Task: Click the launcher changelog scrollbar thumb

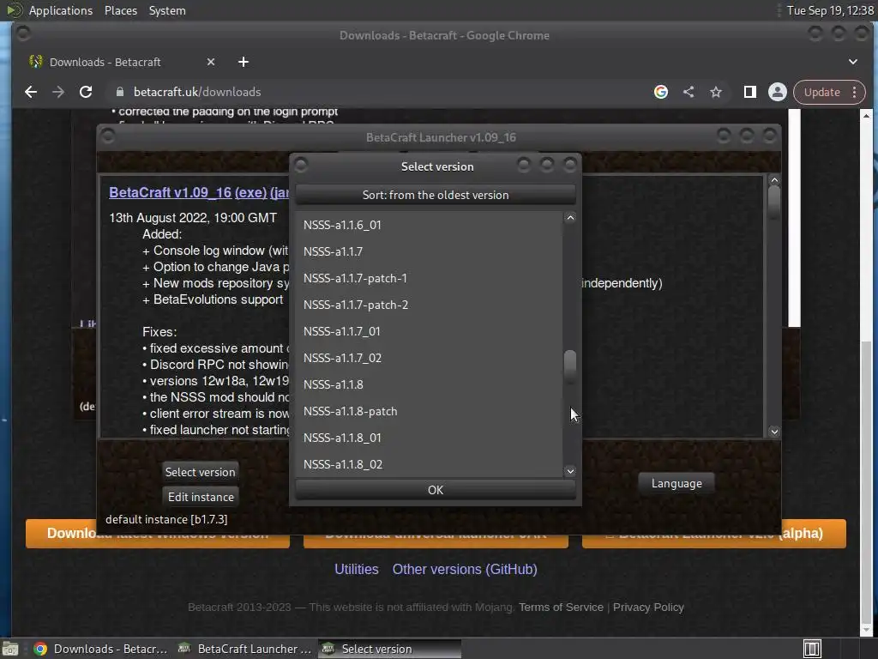Action: (x=774, y=202)
